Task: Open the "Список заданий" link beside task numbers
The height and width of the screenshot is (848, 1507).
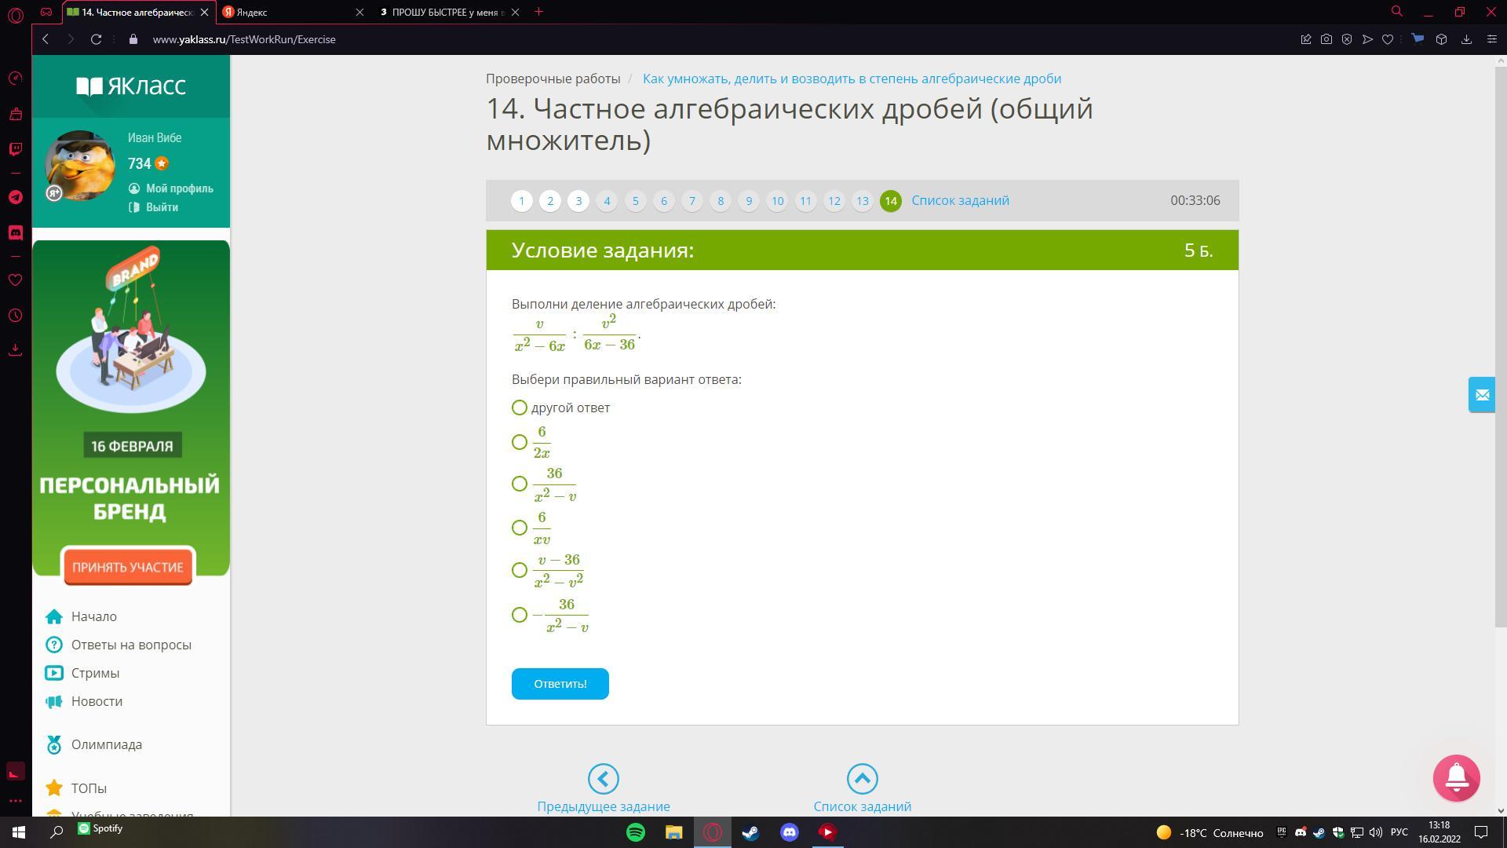Action: click(x=960, y=201)
